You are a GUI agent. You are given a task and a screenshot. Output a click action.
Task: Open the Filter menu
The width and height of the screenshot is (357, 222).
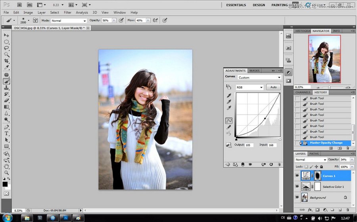point(67,13)
